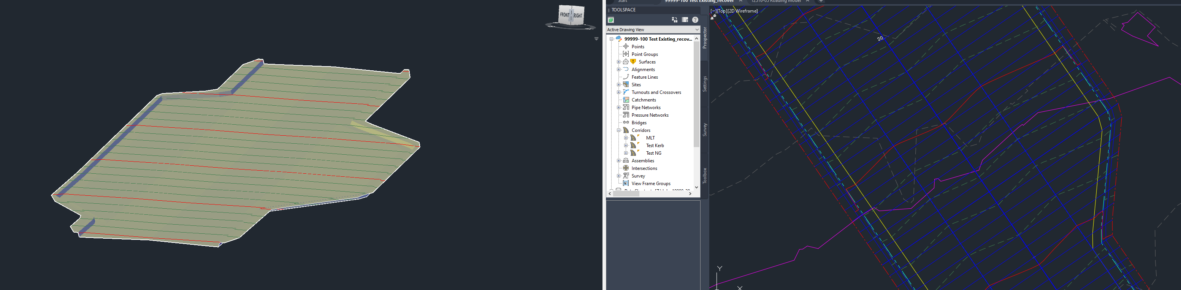Viewport: 1181px width, 290px height.
Task: Click the Surfaces warning shield icon
Action: point(633,62)
